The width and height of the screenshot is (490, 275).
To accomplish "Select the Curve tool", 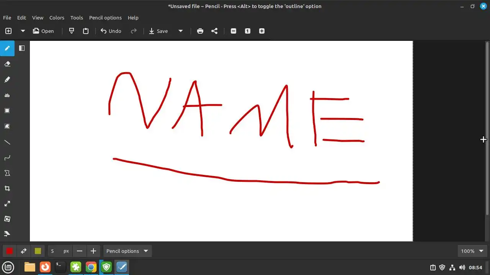I will [7, 157].
